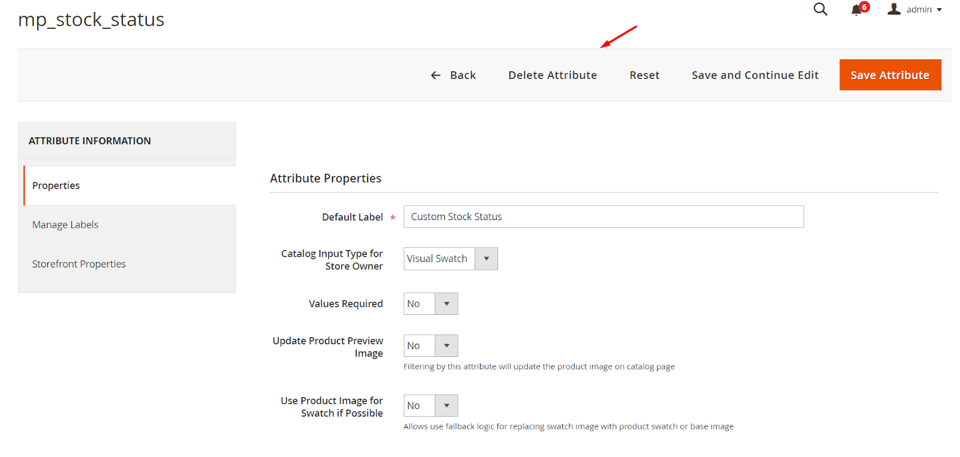Open the search magnifier icon
This screenshot has height=457, width=960.
[820, 9]
